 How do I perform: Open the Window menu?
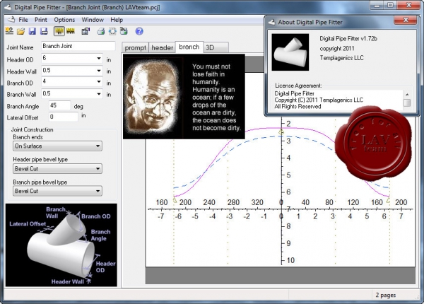pyautogui.click(x=93, y=20)
